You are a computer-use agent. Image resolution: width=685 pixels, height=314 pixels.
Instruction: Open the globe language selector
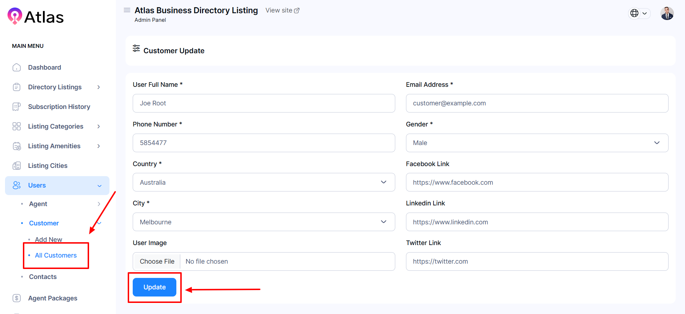coord(639,14)
